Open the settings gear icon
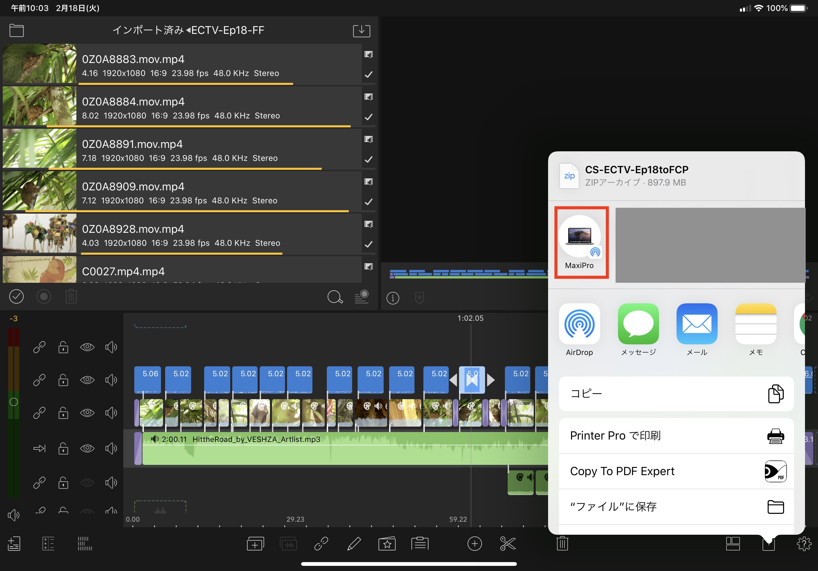The width and height of the screenshot is (818, 571). coord(804,544)
